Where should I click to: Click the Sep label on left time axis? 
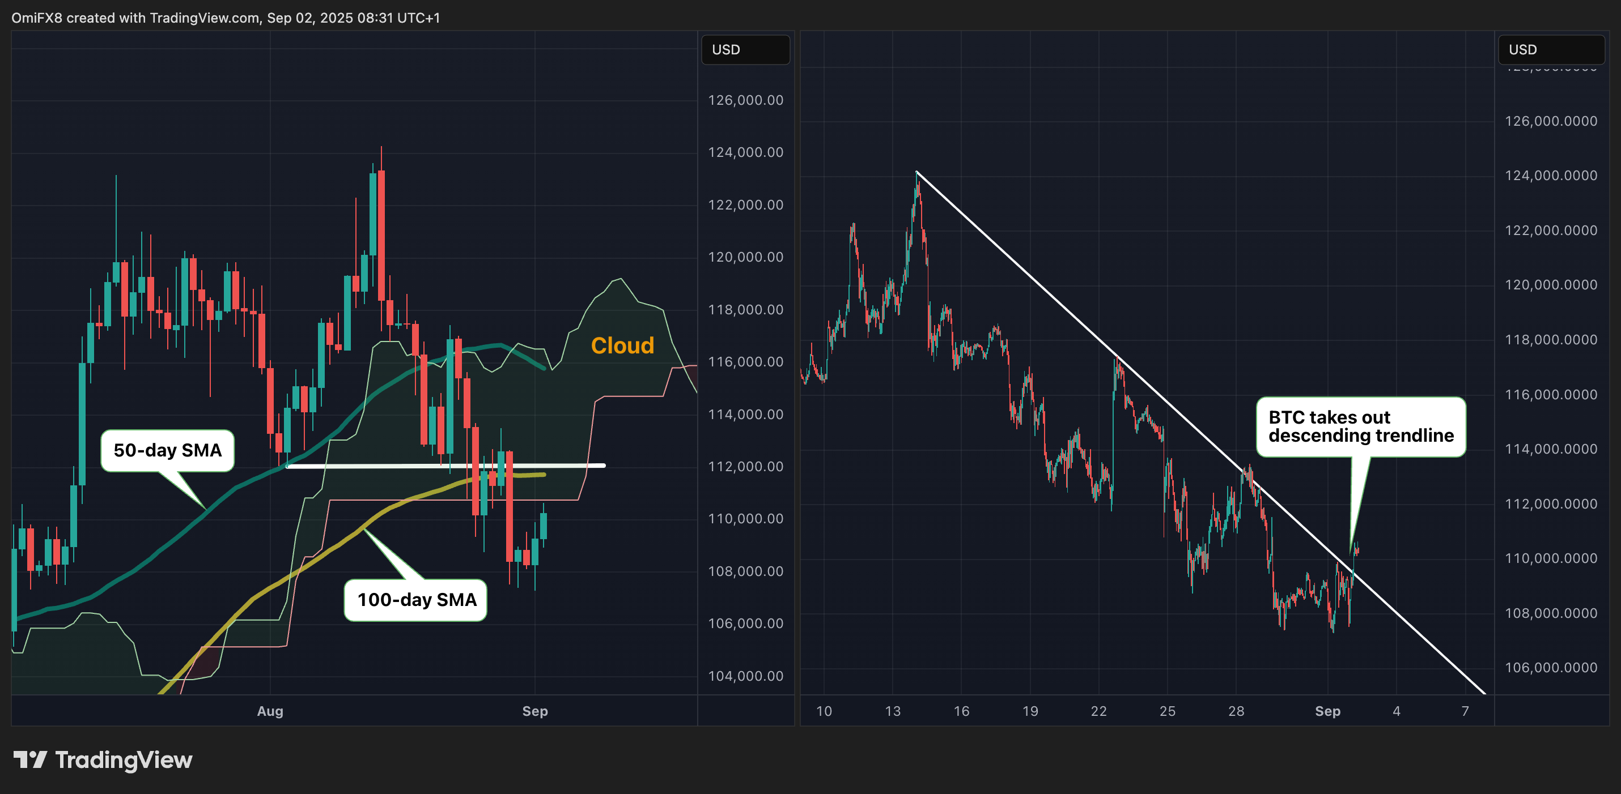535,711
